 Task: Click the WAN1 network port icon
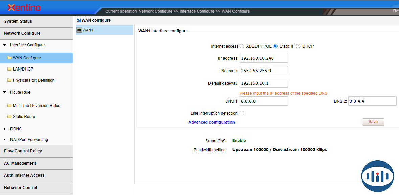click(x=79, y=30)
